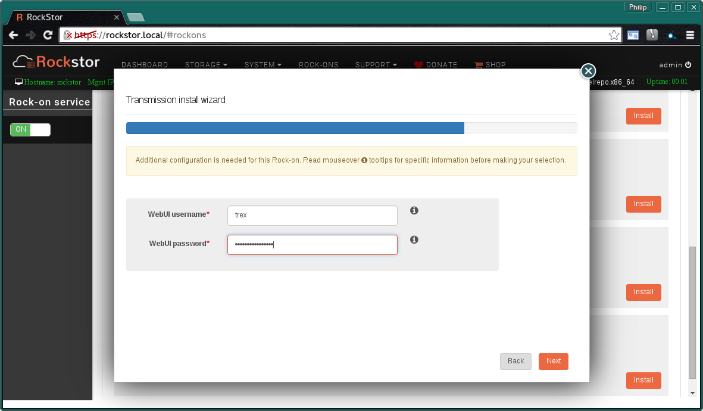Click the Rock-on service sidebar heading
Image resolution: width=703 pixels, height=411 pixels.
point(49,102)
